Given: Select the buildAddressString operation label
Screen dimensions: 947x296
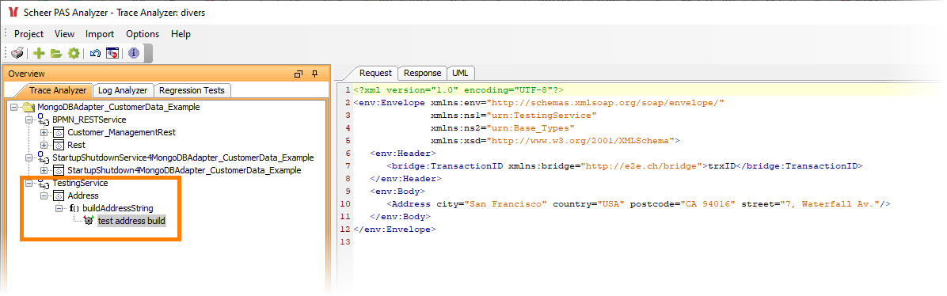Looking at the screenshot, I should coord(118,208).
